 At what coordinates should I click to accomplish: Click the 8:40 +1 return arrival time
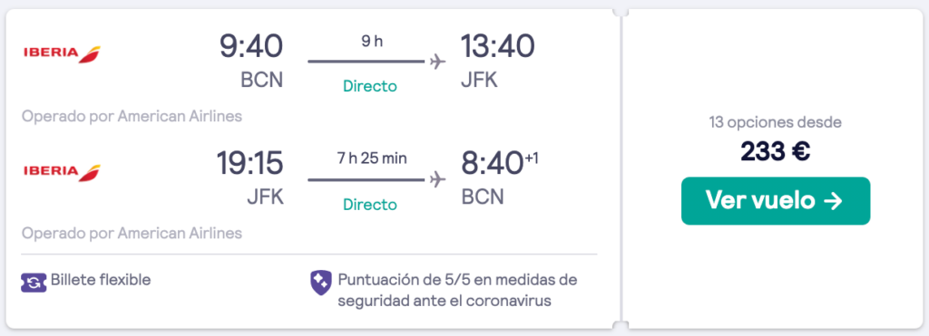point(500,164)
